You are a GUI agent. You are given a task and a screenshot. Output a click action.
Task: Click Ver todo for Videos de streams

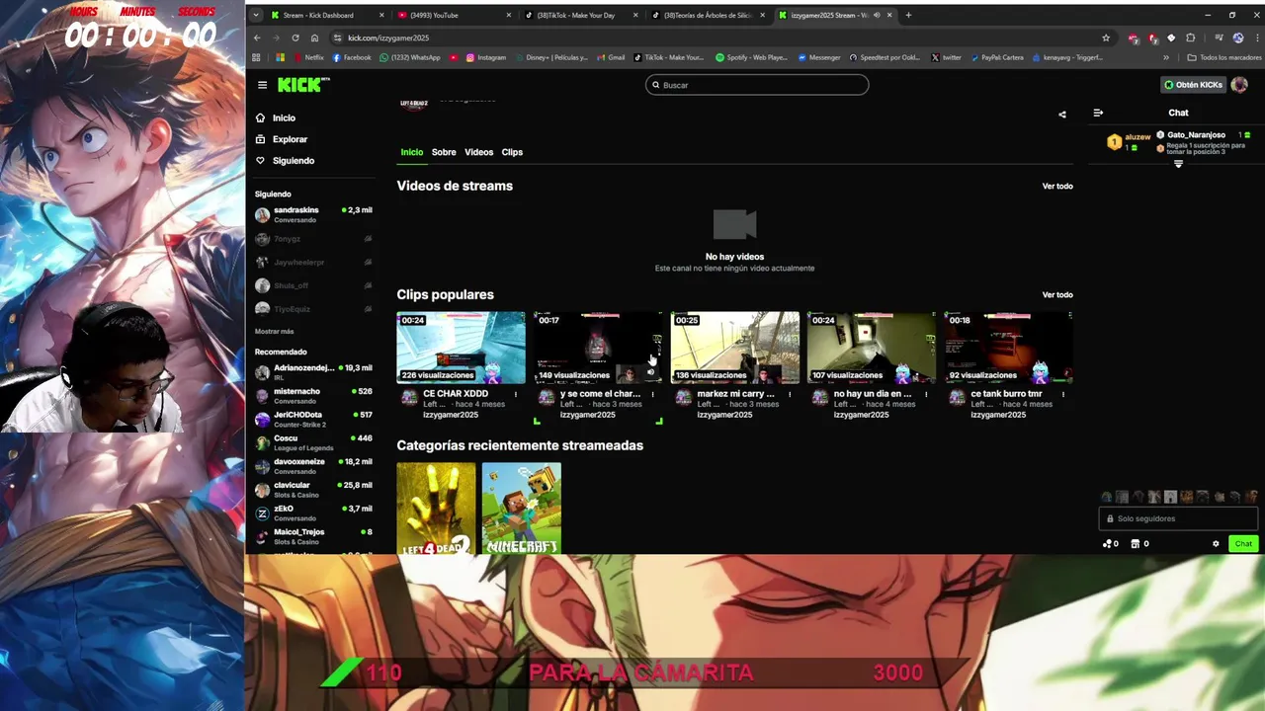[x=1057, y=186]
